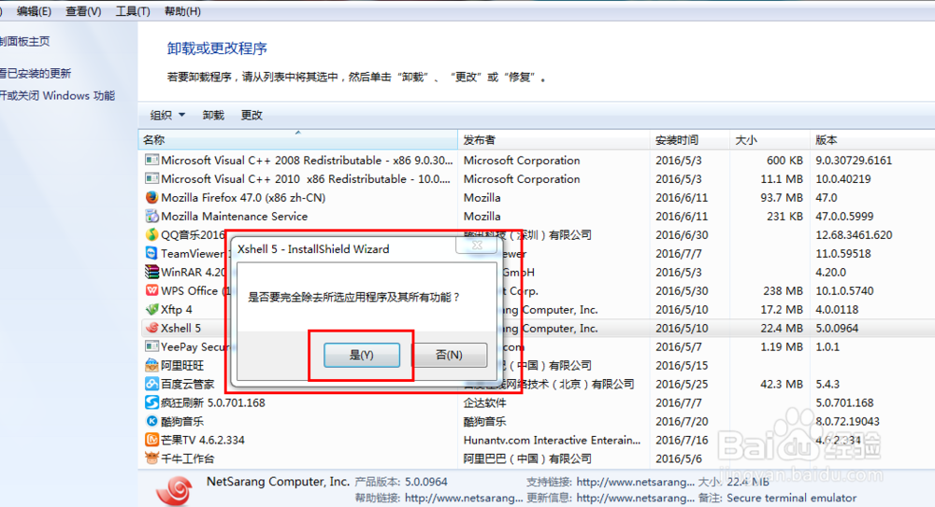Select the 芒果TV 4.6.2.334 icon
935x507 pixels.
[151, 440]
